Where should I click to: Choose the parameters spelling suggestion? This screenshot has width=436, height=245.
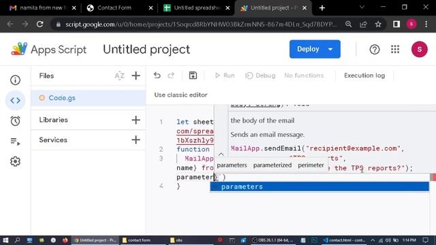click(232, 165)
